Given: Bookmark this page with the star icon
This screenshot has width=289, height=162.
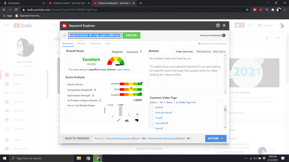Looking at the screenshot, I should click(x=248, y=10).
